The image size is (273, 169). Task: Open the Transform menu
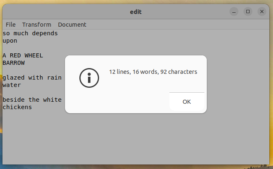[x=37, y=25]
